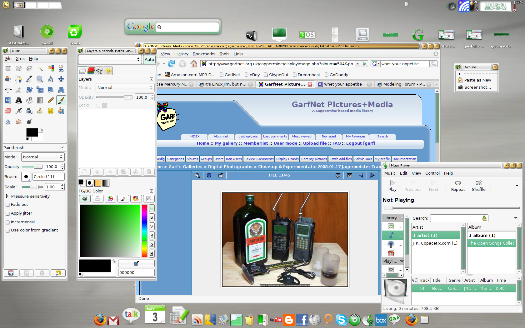Select the Paintbrush tool
This screenshot has width=525, height=328.
click(61, 100)
